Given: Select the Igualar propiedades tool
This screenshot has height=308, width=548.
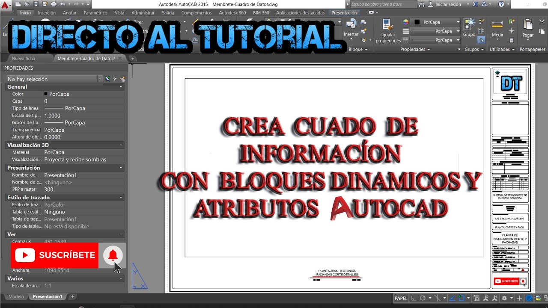Looking at the screenshot, I should click(x=388, y=31).
